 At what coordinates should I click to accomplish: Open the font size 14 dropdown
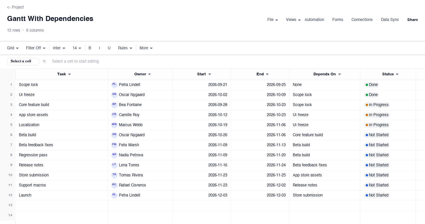(77, 48)
